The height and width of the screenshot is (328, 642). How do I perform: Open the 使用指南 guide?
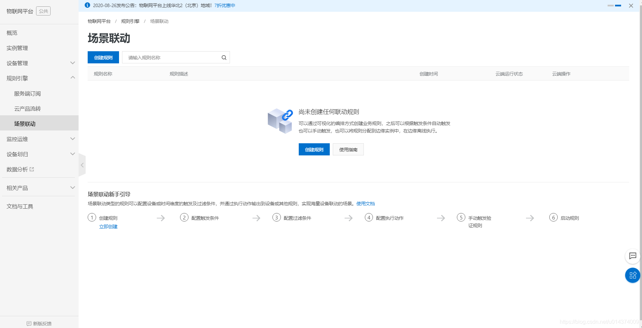pos(348,149)
